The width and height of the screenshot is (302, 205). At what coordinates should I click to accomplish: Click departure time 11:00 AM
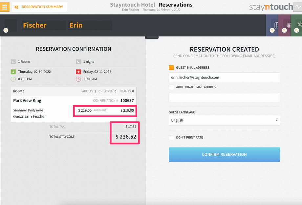coord(90,79)
